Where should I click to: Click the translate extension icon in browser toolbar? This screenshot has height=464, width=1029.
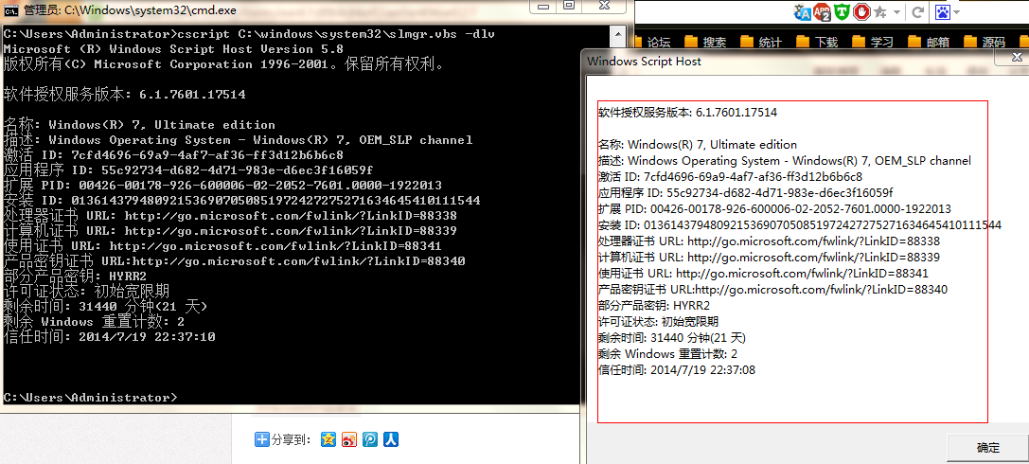click(x=803, y=11)
